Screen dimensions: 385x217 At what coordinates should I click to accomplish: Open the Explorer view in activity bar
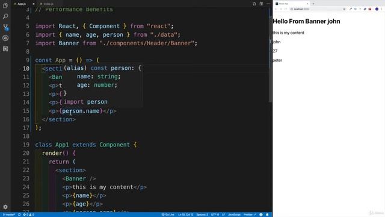pyautogui.click(x=5, y=5)
